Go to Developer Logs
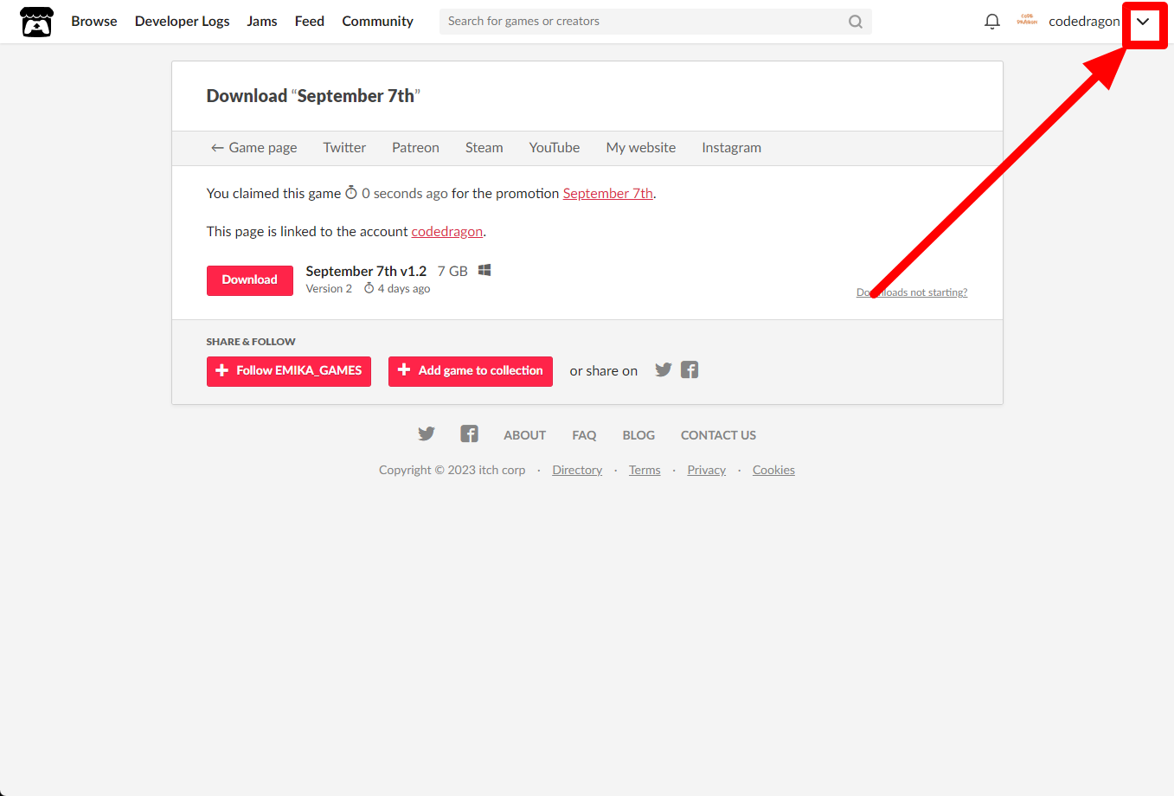Image resolution: width=1174 pixels, height=796 pixels. tap(183, 22)
